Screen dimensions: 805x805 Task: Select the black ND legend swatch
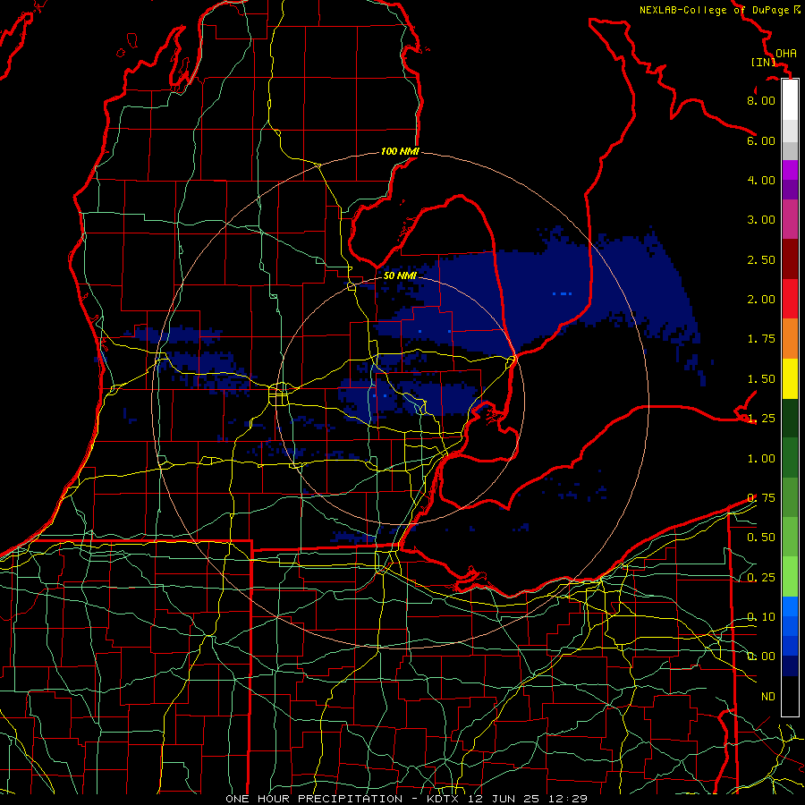[x=790, y=696]
